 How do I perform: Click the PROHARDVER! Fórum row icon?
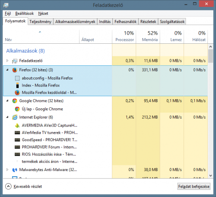click(17, 147)
